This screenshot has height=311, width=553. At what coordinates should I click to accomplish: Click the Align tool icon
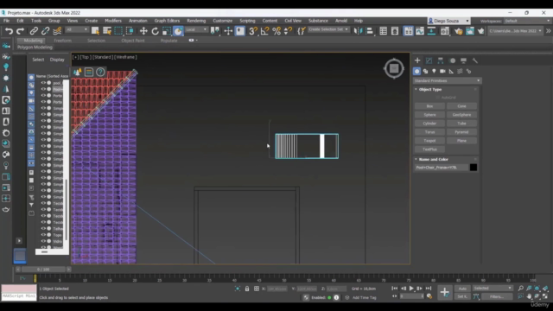[x=370, y=31]
